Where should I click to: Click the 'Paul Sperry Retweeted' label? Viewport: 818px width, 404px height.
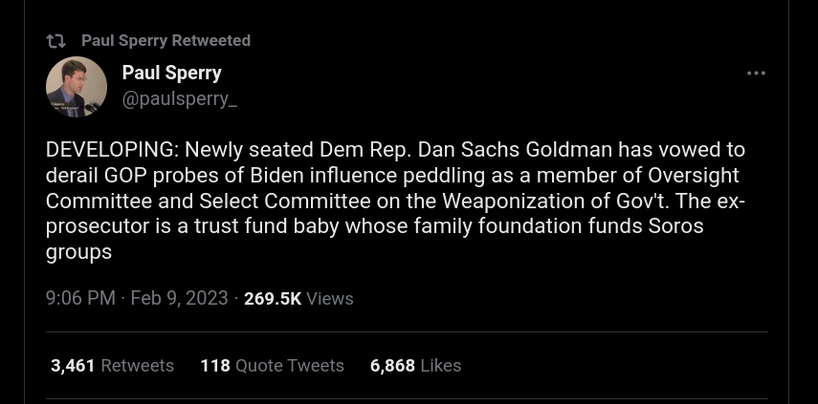166,41
